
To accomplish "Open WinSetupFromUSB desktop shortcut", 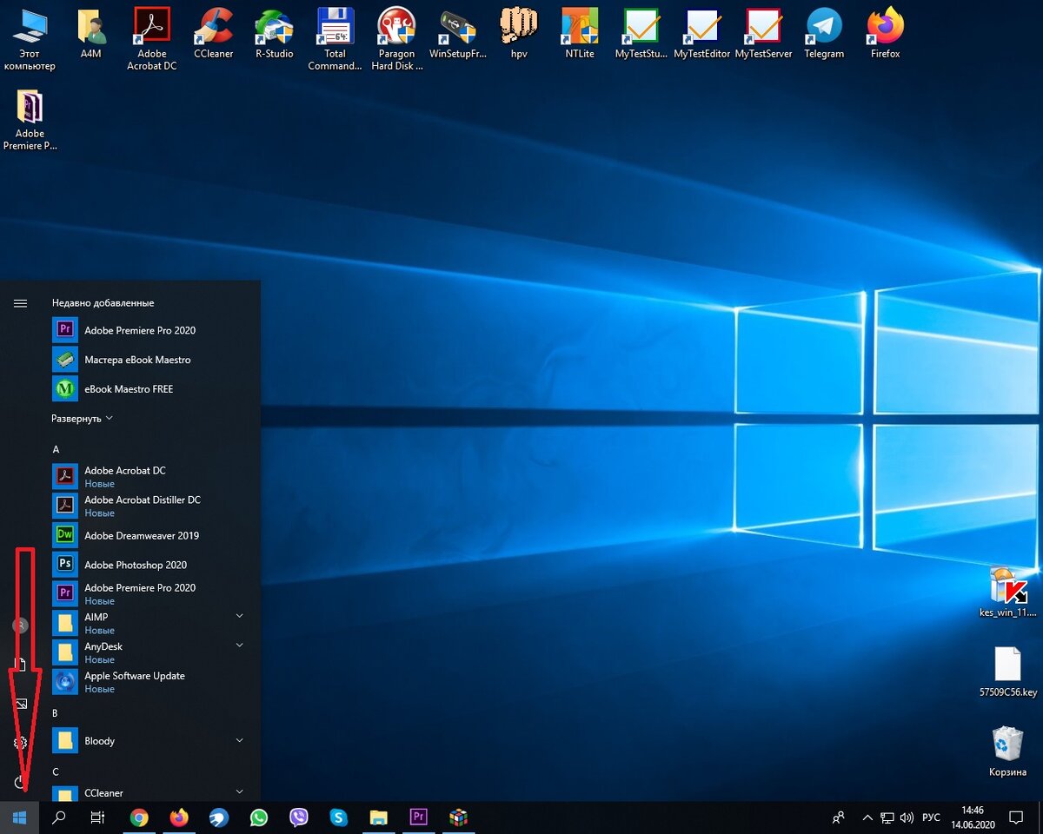I will click(x=458, y=35).
